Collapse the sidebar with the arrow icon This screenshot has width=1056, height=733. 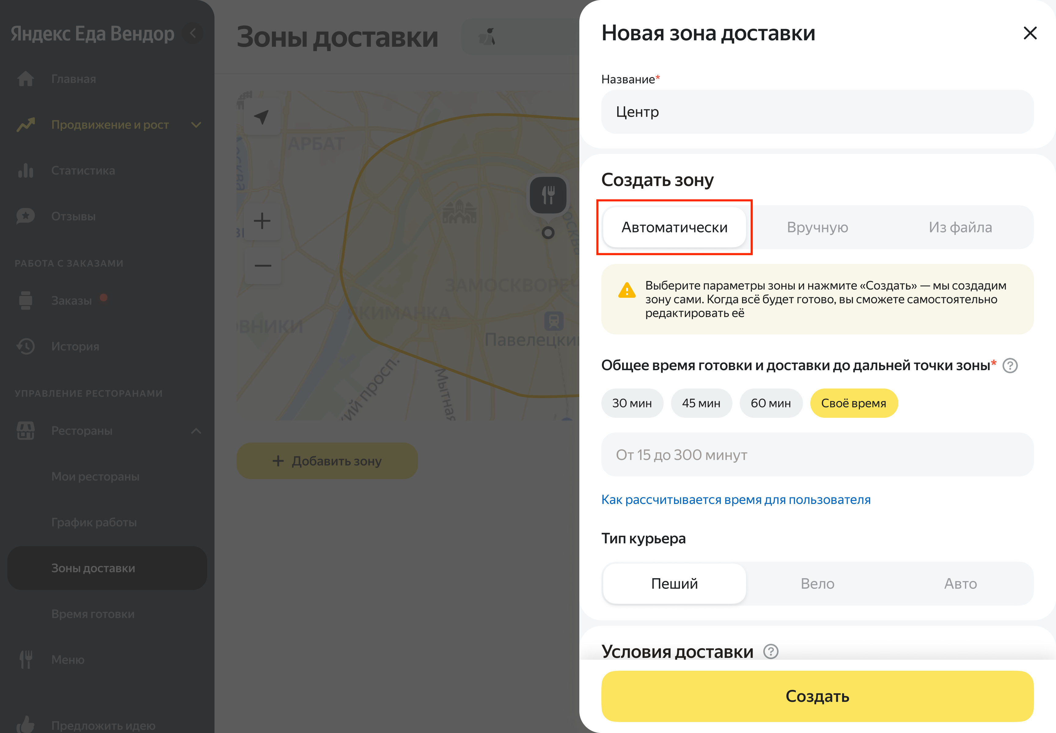193,33
